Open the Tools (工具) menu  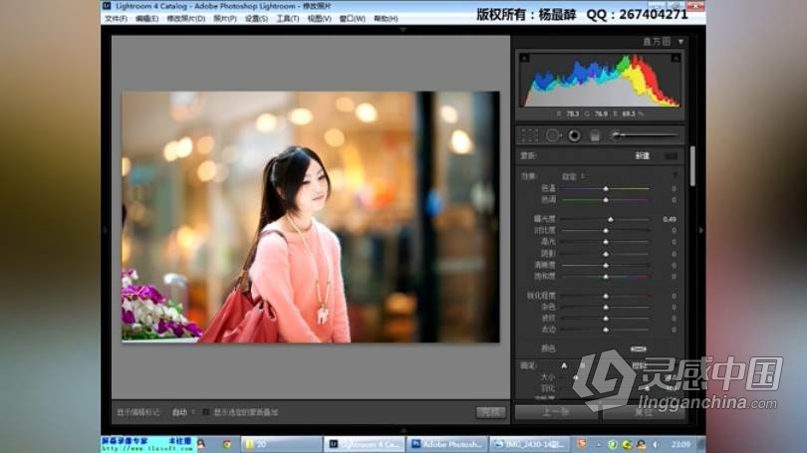pyautogui.click(x=288, y=19)
